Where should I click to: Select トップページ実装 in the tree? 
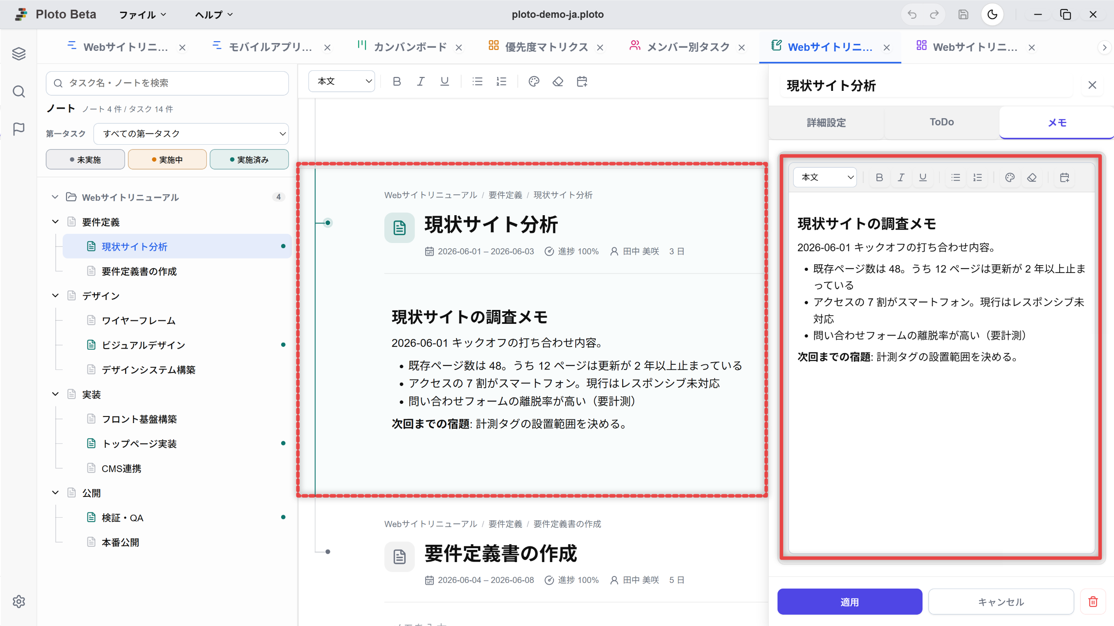tap(177, 443)
